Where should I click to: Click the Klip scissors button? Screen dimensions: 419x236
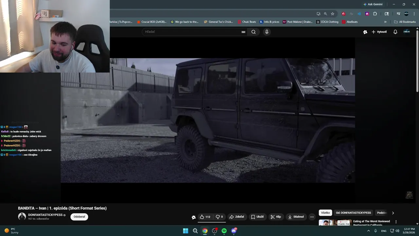[x=276, y=217]
